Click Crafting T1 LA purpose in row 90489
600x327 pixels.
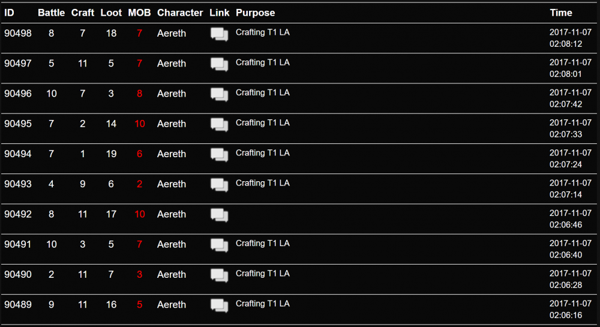click(x=263, y=304)
